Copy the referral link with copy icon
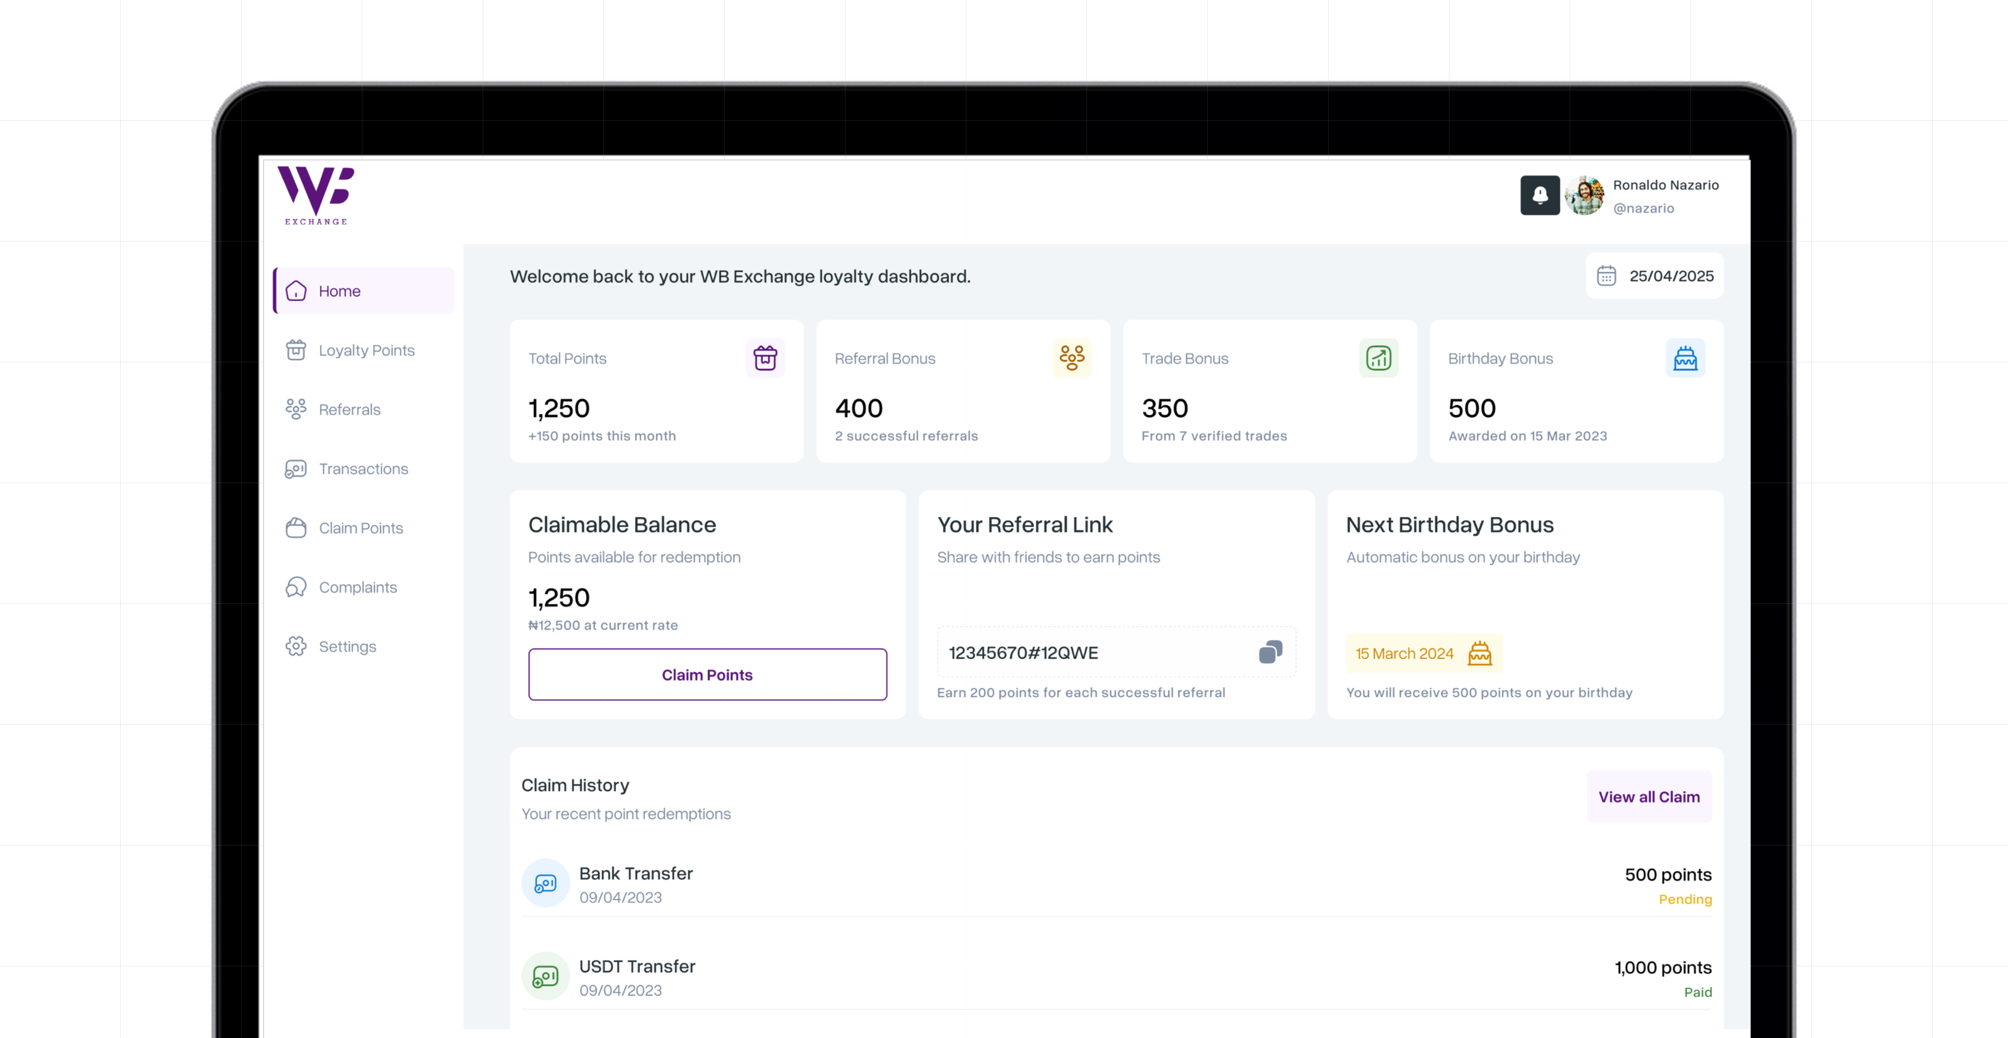The height and width of the screenshot is (1038, 2008). pos(1271,652)
